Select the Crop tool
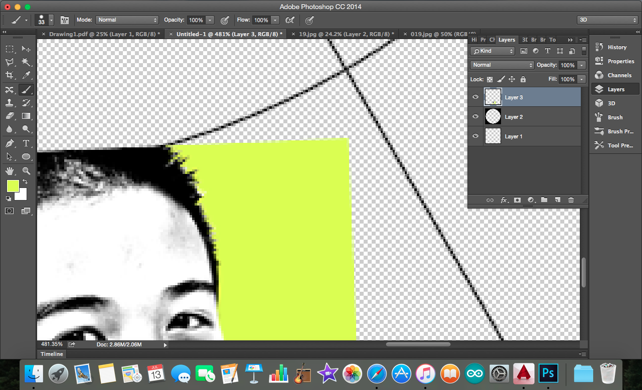The image size is (642, 390). click(10, 75)
